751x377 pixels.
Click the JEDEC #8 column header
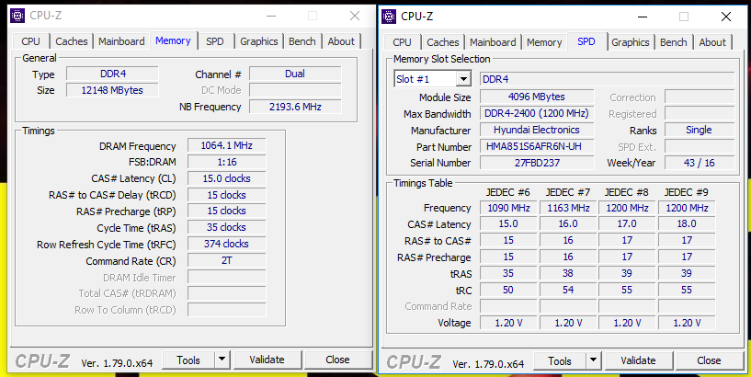tap(627, 192)
